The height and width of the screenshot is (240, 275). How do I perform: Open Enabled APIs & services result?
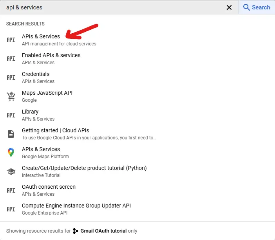tap(137, 59)
